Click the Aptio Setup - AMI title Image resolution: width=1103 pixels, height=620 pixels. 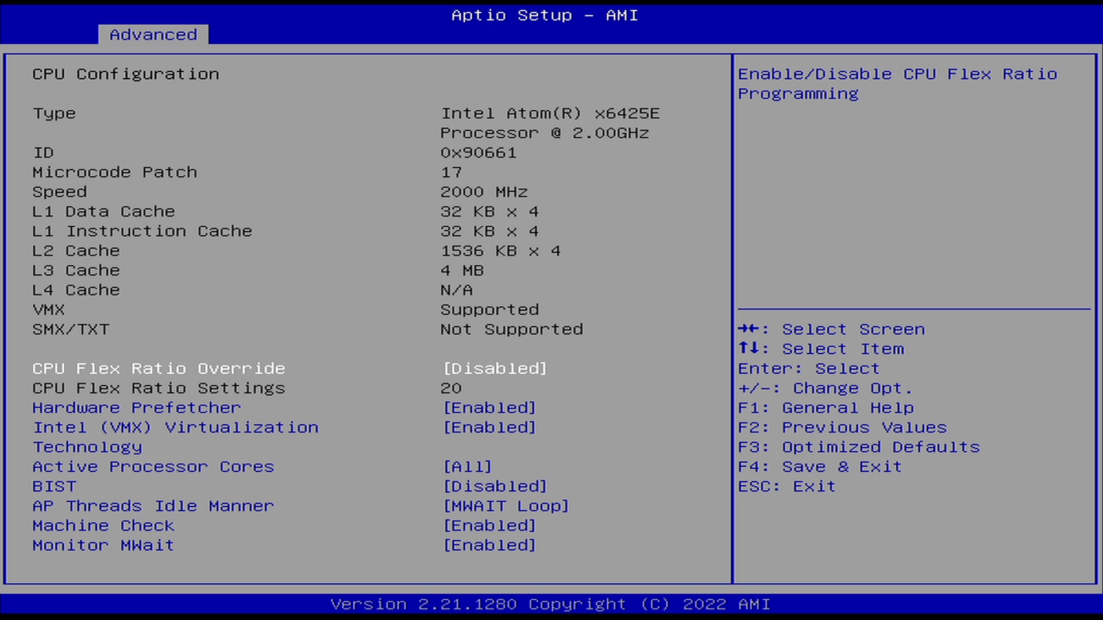pos(545,15)
